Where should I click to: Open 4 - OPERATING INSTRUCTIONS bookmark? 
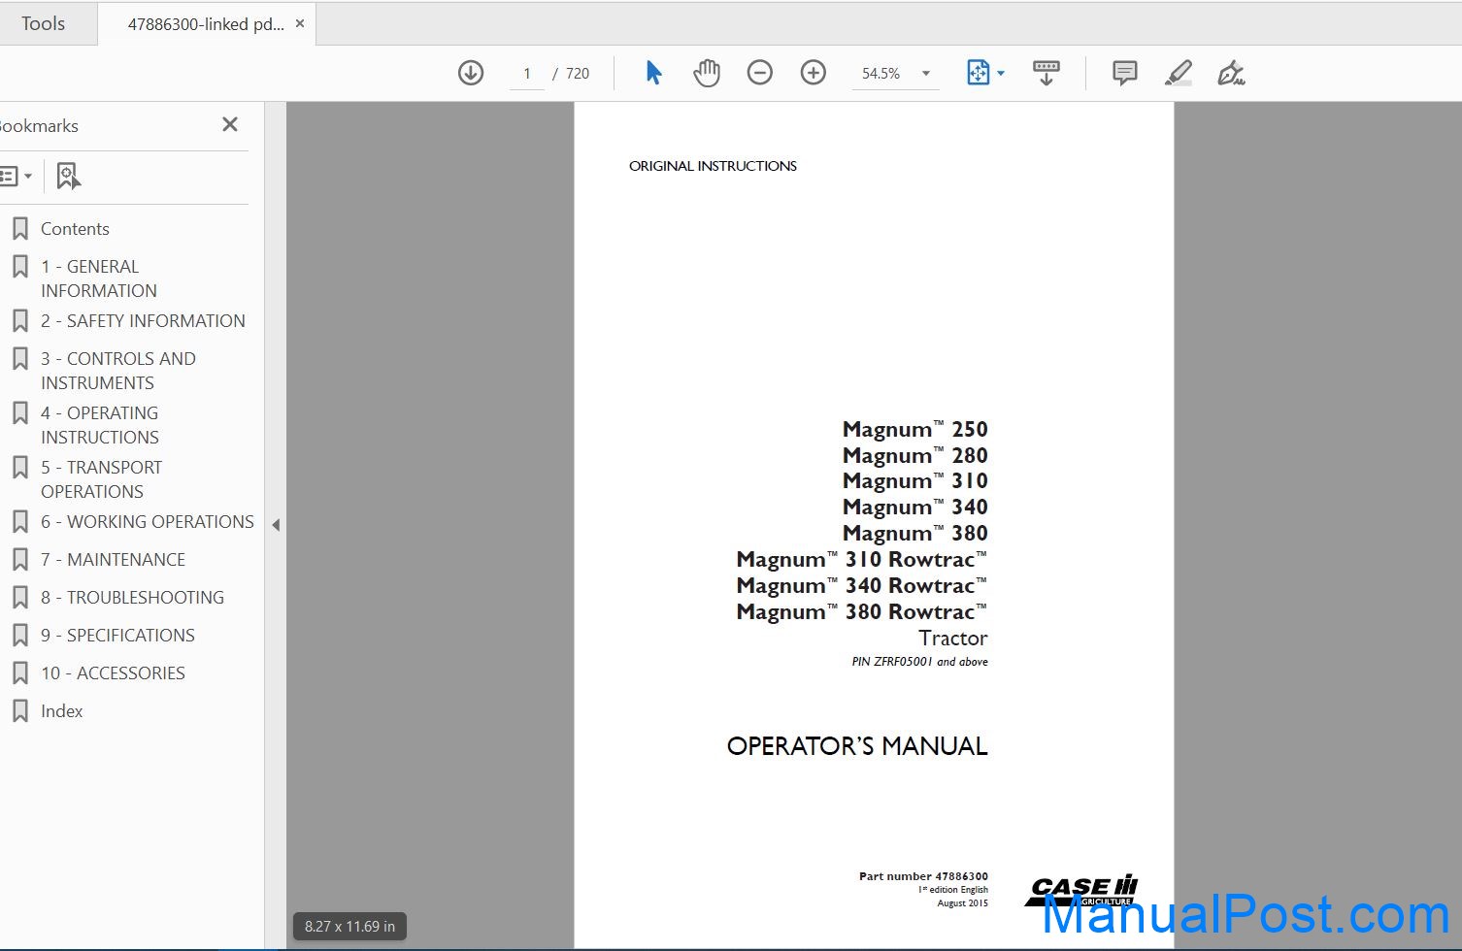(x=100, y=425)
